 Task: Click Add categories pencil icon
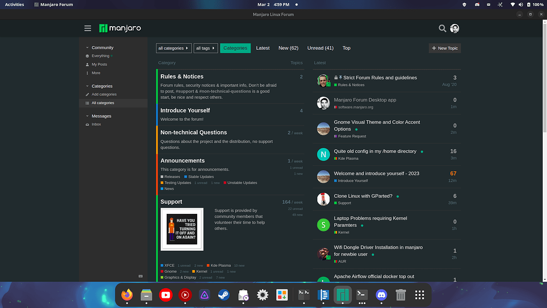[88, 94]
